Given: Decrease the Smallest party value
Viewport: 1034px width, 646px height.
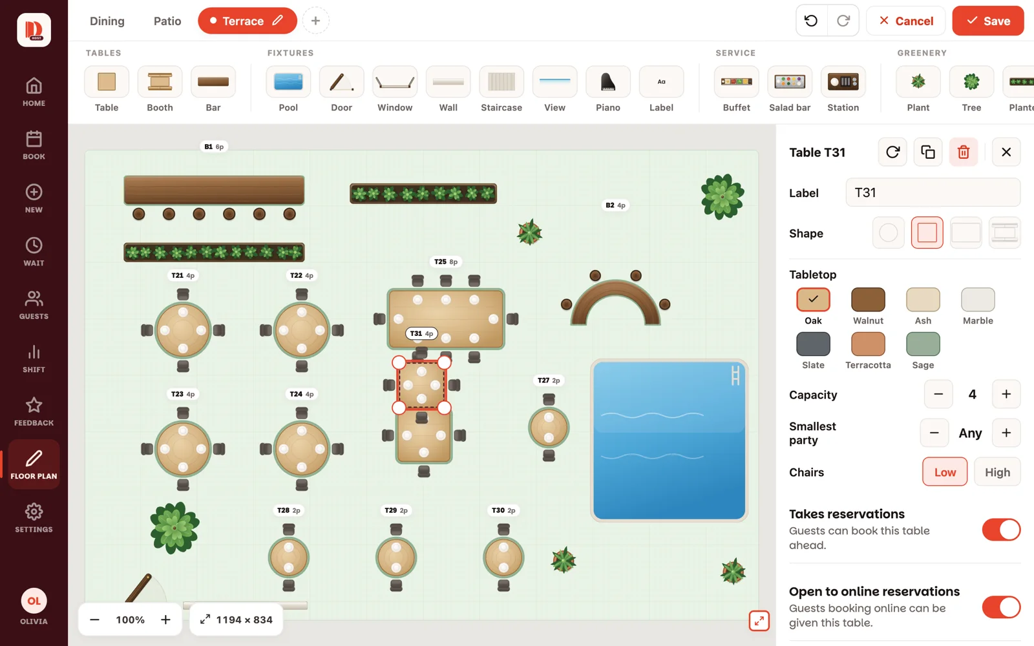Looking at the screenshot, I should (x=934, y=433).
